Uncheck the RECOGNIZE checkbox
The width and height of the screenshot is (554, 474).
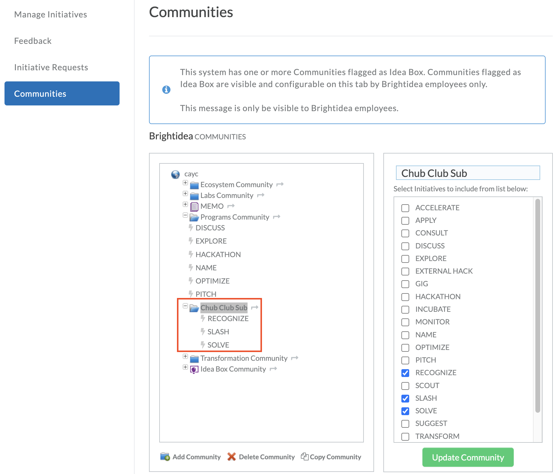(405, 373)
